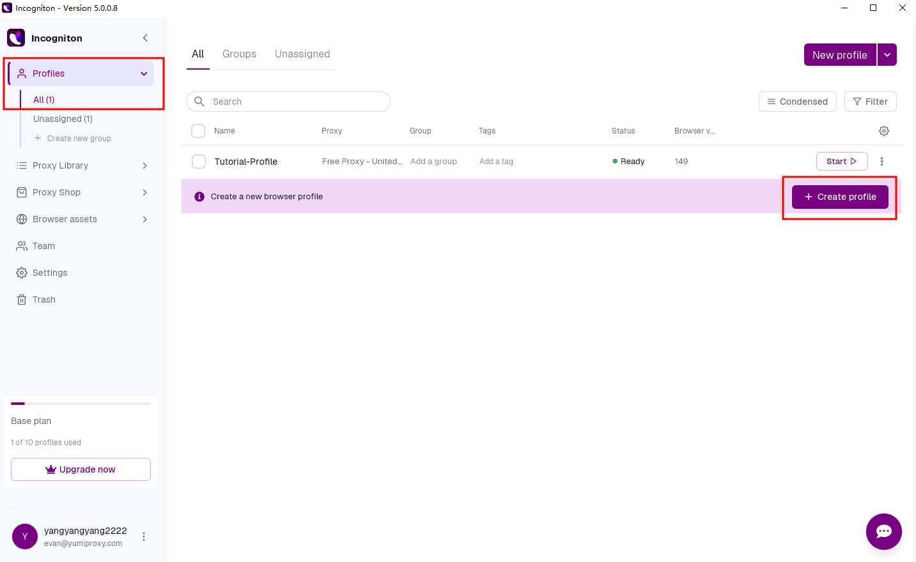The width and height of the screenshot is (916, 562).
Task: Click the Proxy Shop bag icon
Action: point(22,192)
